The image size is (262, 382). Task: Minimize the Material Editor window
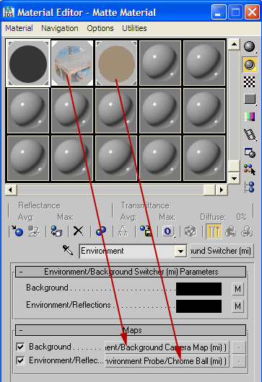[219, 12]
